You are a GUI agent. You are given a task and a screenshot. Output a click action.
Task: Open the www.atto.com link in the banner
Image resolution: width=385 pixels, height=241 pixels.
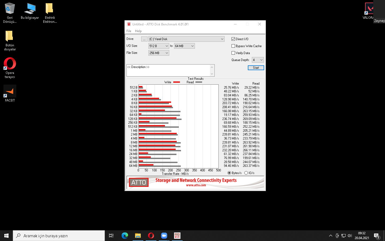coord(196,185)
